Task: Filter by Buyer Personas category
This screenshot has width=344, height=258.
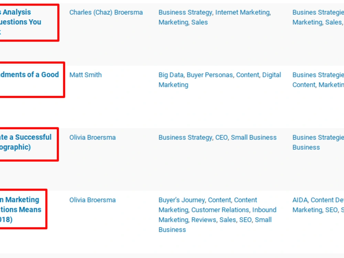Action: tap(210, 75)
